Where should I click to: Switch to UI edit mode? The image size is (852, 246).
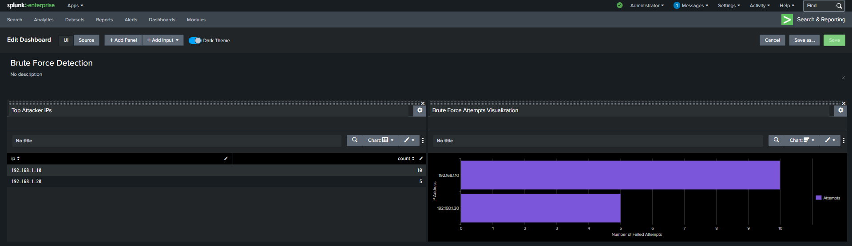[66, 40]
